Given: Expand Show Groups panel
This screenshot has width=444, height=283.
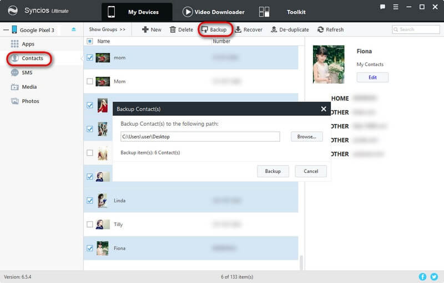Looking at the screenshot, I should click(107, 29).
